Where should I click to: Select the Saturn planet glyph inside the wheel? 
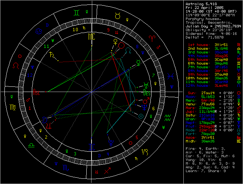pos(50,55)
